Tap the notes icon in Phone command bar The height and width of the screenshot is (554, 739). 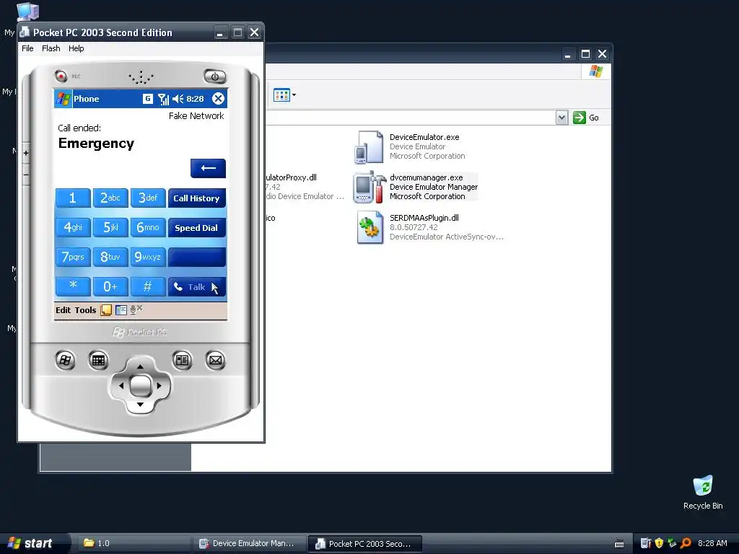[x=106, y=310]
